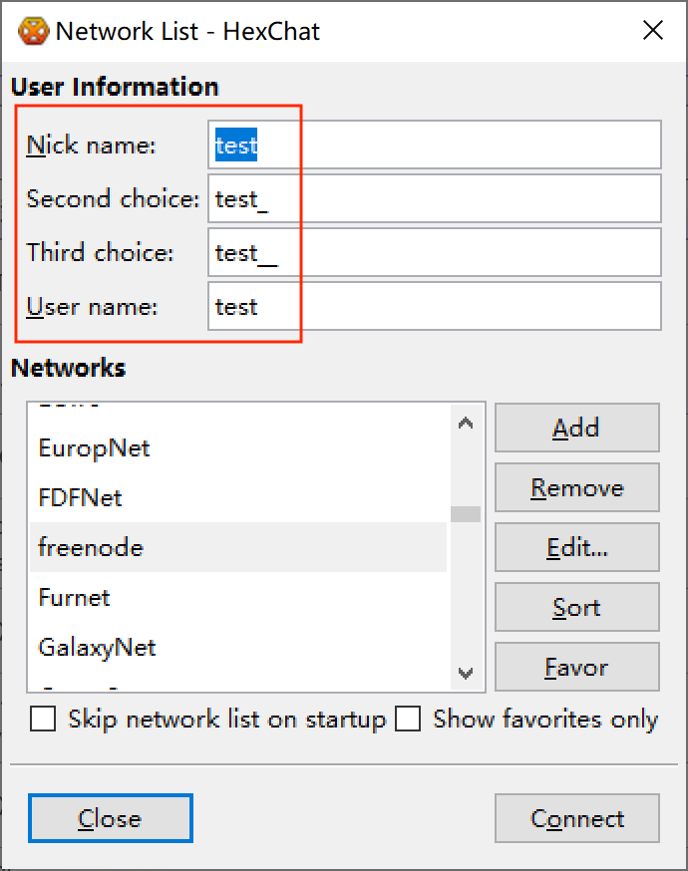This screenshot has height=871, width=688.
Task: Choose freenode from the network list
Action: click(91, 548)
